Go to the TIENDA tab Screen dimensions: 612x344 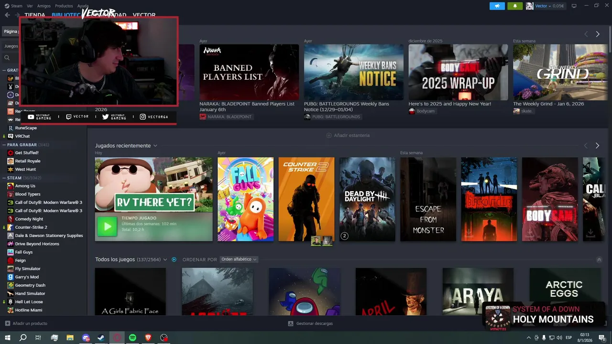click(x=35, y=15)
